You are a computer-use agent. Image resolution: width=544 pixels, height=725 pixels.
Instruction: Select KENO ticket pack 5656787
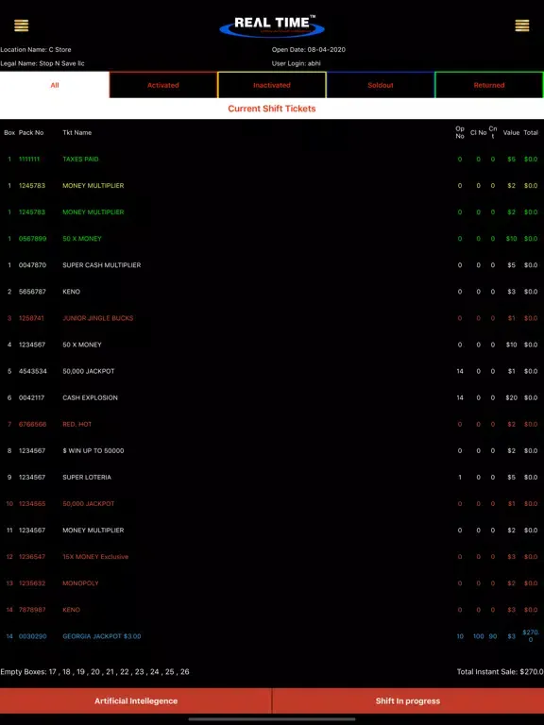[x=272, y=292]
